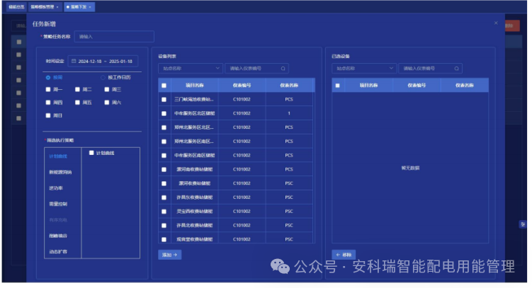Check the 郑州北服务区北区 row checkbox

[164, 128]
